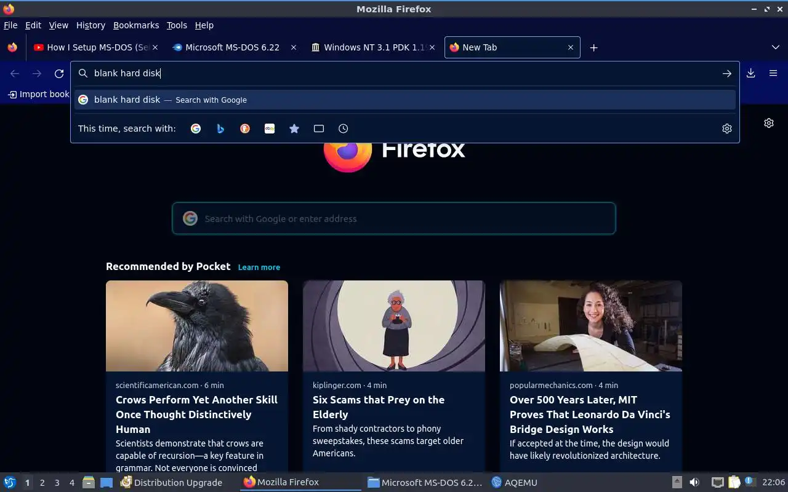The image size is (788, 492).
Task: Search this time with Google icon
Action: click(x=196, y=129)
